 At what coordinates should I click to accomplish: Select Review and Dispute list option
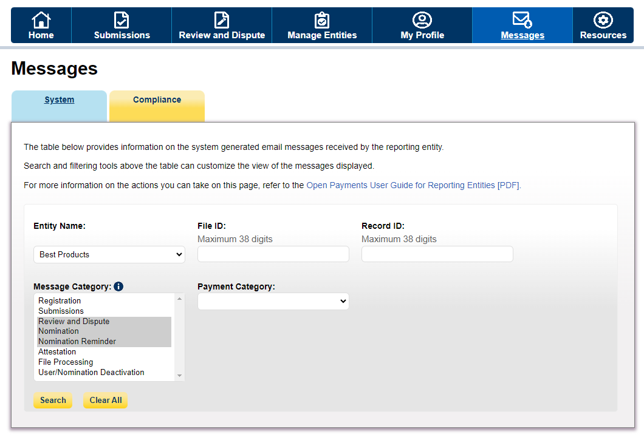(104, 322)
